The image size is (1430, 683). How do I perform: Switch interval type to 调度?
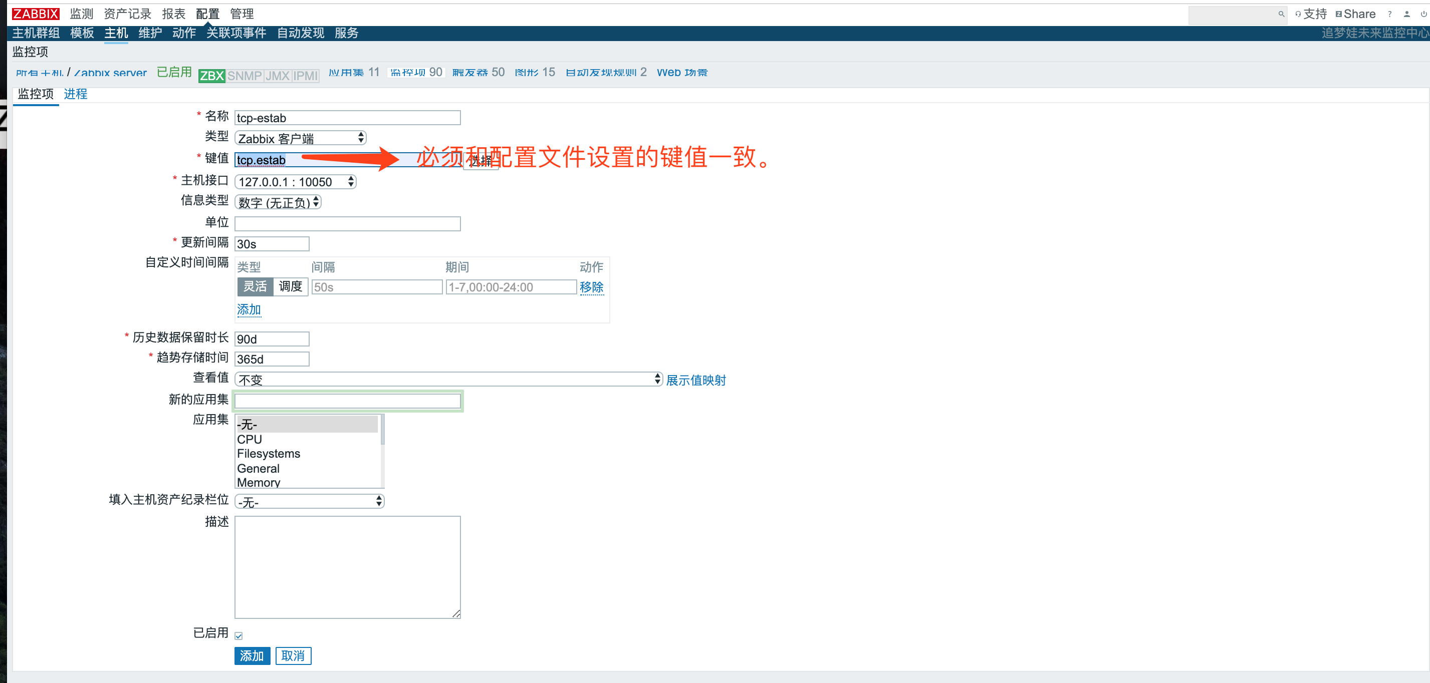click(290, 287)
